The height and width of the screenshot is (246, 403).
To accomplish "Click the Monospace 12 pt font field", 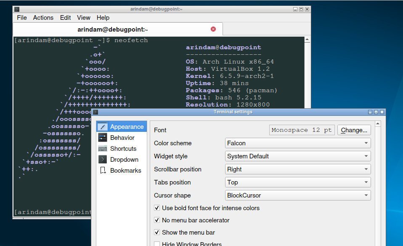I will click(302, 130).
